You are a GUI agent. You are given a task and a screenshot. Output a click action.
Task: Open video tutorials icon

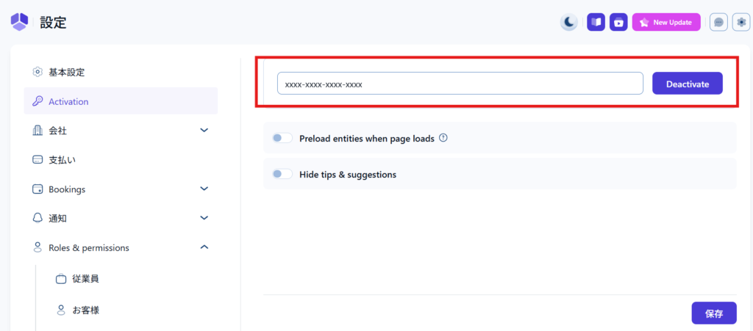[x=618, y=22]
